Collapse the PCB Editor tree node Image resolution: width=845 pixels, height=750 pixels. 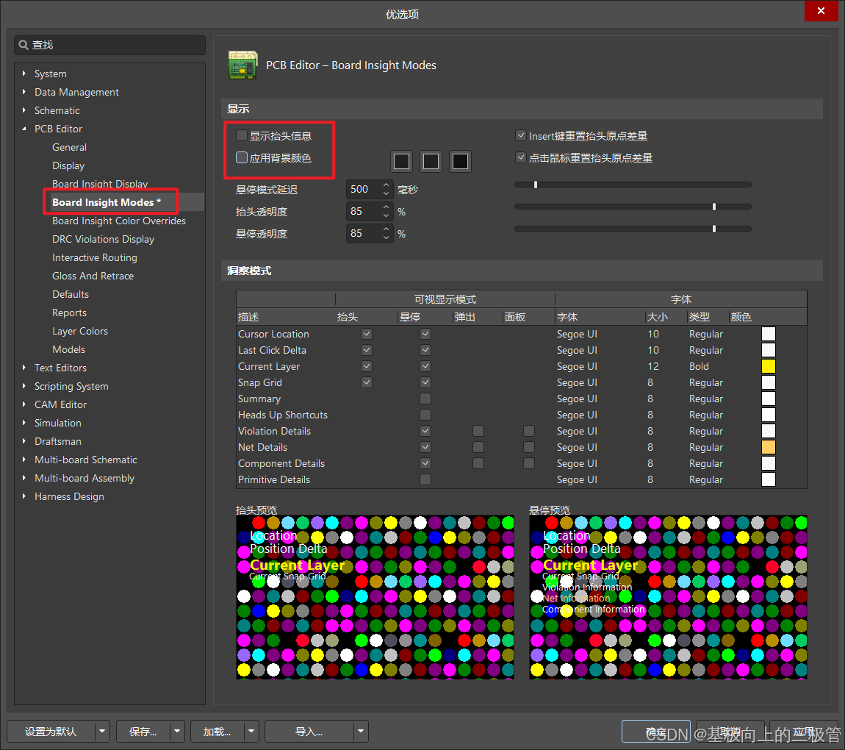point(24,129)
